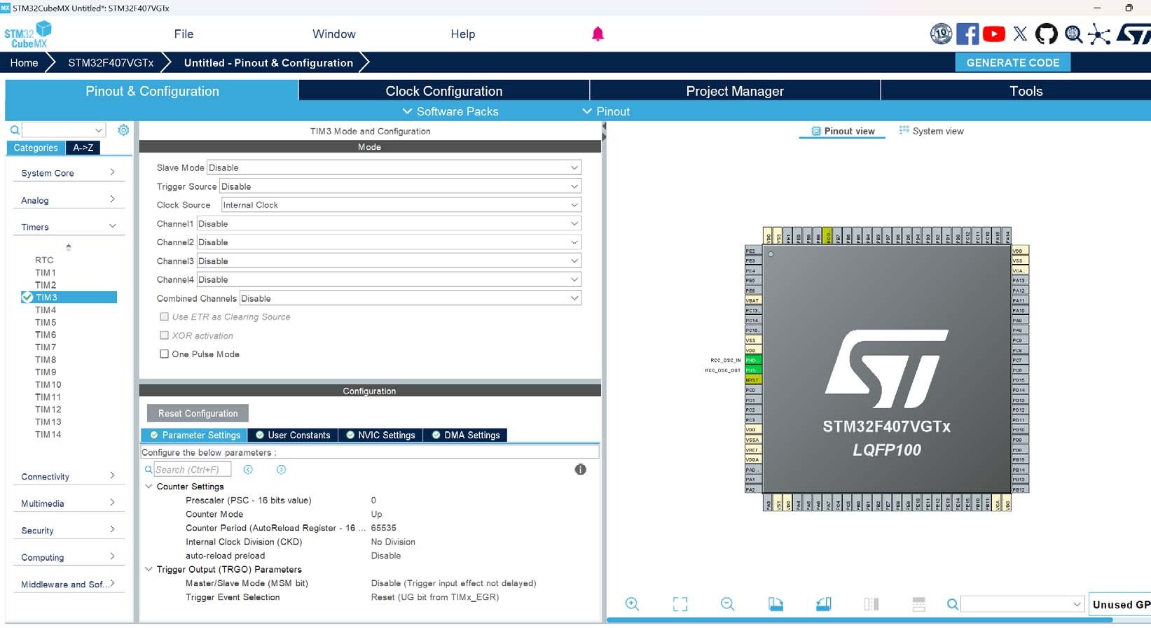The image size is (1151, 628).
Task: Open peripheral settings gear icon
Action: point(123,130)
